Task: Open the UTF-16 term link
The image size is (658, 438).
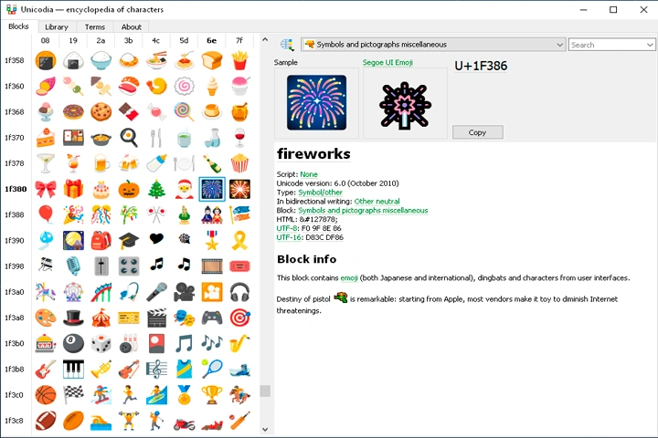Action: pyautogui.click(x=289, y=237)
